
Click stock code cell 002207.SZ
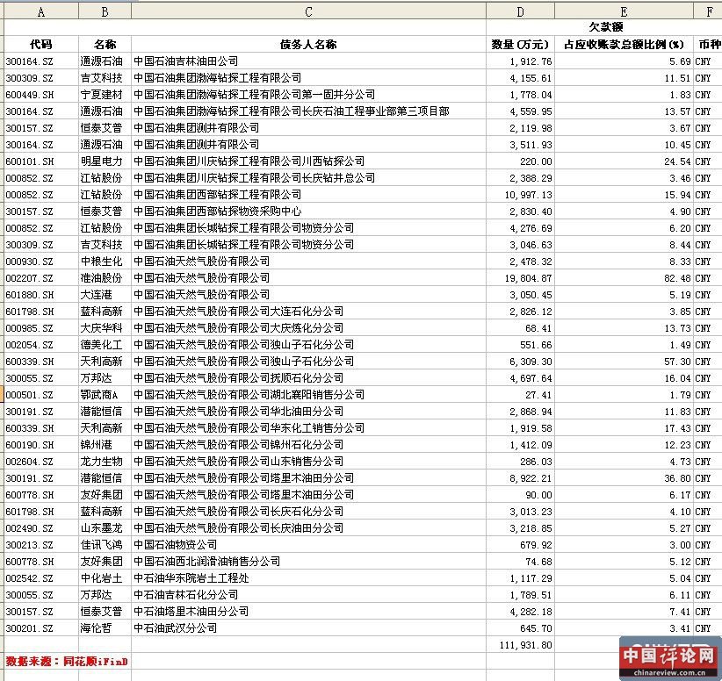(41, 278)
